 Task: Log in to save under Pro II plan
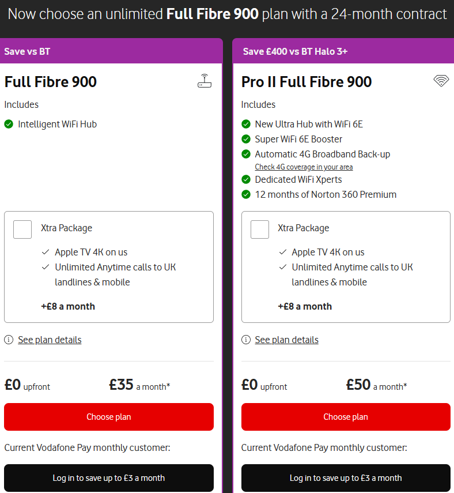pyautogui.click(x=346, y=478)
